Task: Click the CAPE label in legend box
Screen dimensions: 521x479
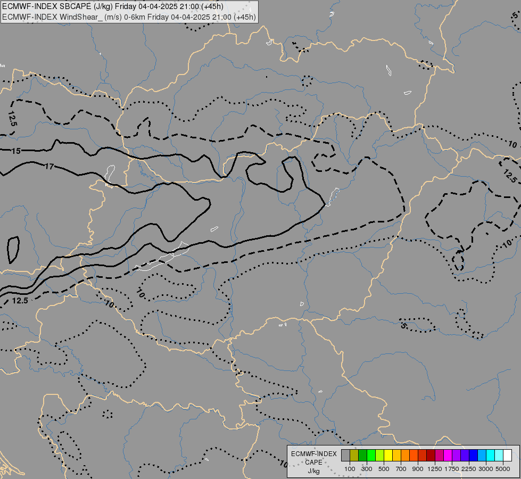Action: click(x=313, y=463)
